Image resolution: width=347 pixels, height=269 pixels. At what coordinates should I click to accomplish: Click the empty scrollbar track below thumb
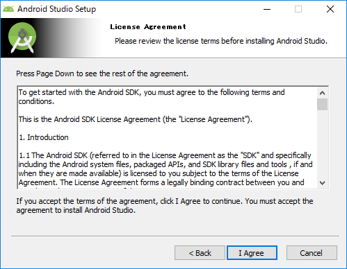(x=322, y=144)
